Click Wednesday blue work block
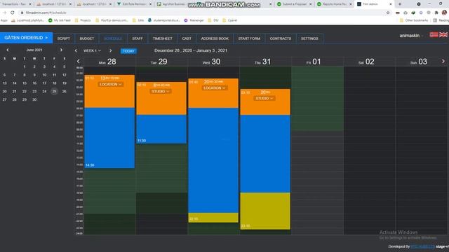This screenshot has height=252, width=449. [213, 160]
